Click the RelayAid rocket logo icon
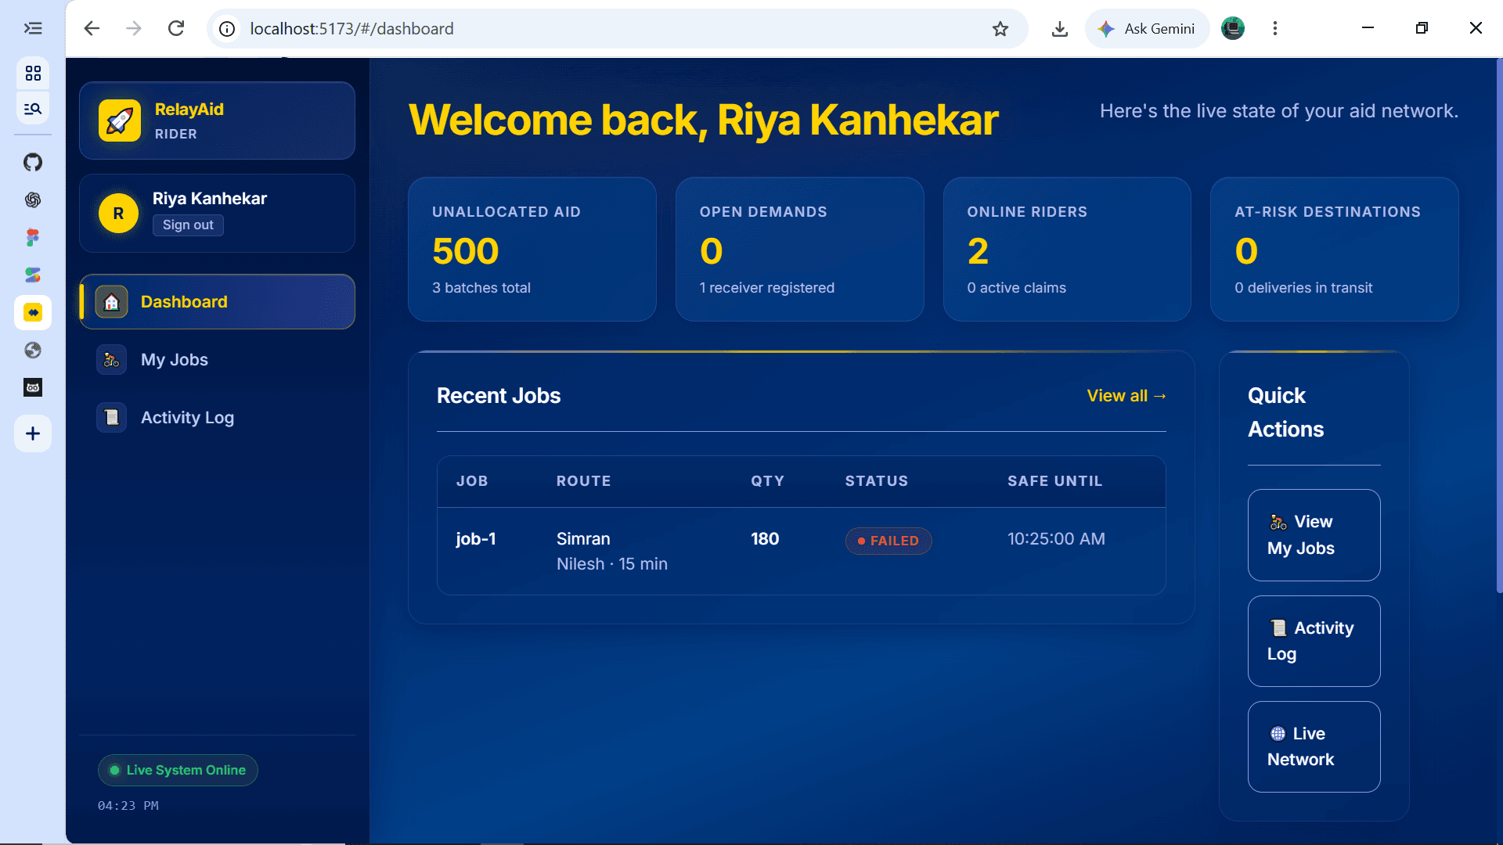This screenshot has width=1503, height=845. (x=119, y=120)
